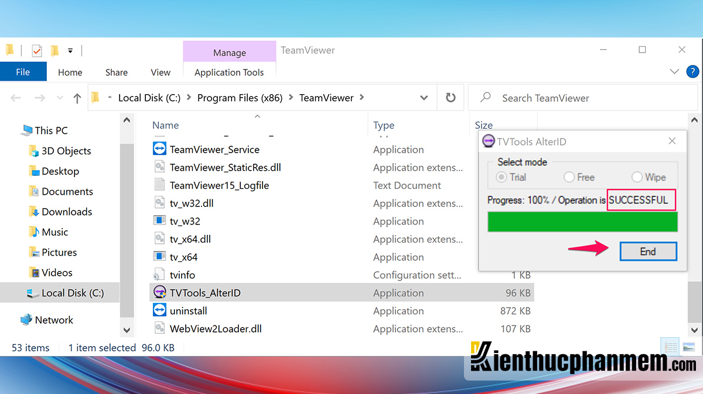
Task: Click the WebView2Loader.dll file icon
Action: tap(159, 329)
